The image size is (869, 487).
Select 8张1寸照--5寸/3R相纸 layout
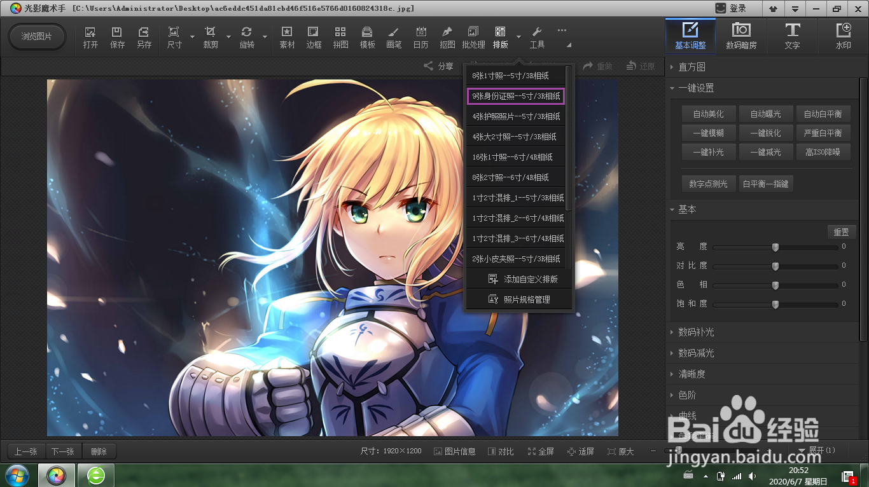tap(516, 76)
